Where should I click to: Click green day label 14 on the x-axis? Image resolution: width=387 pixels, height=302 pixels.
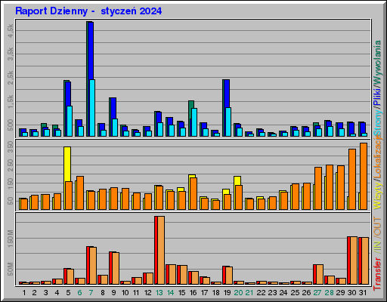(171, 293)
